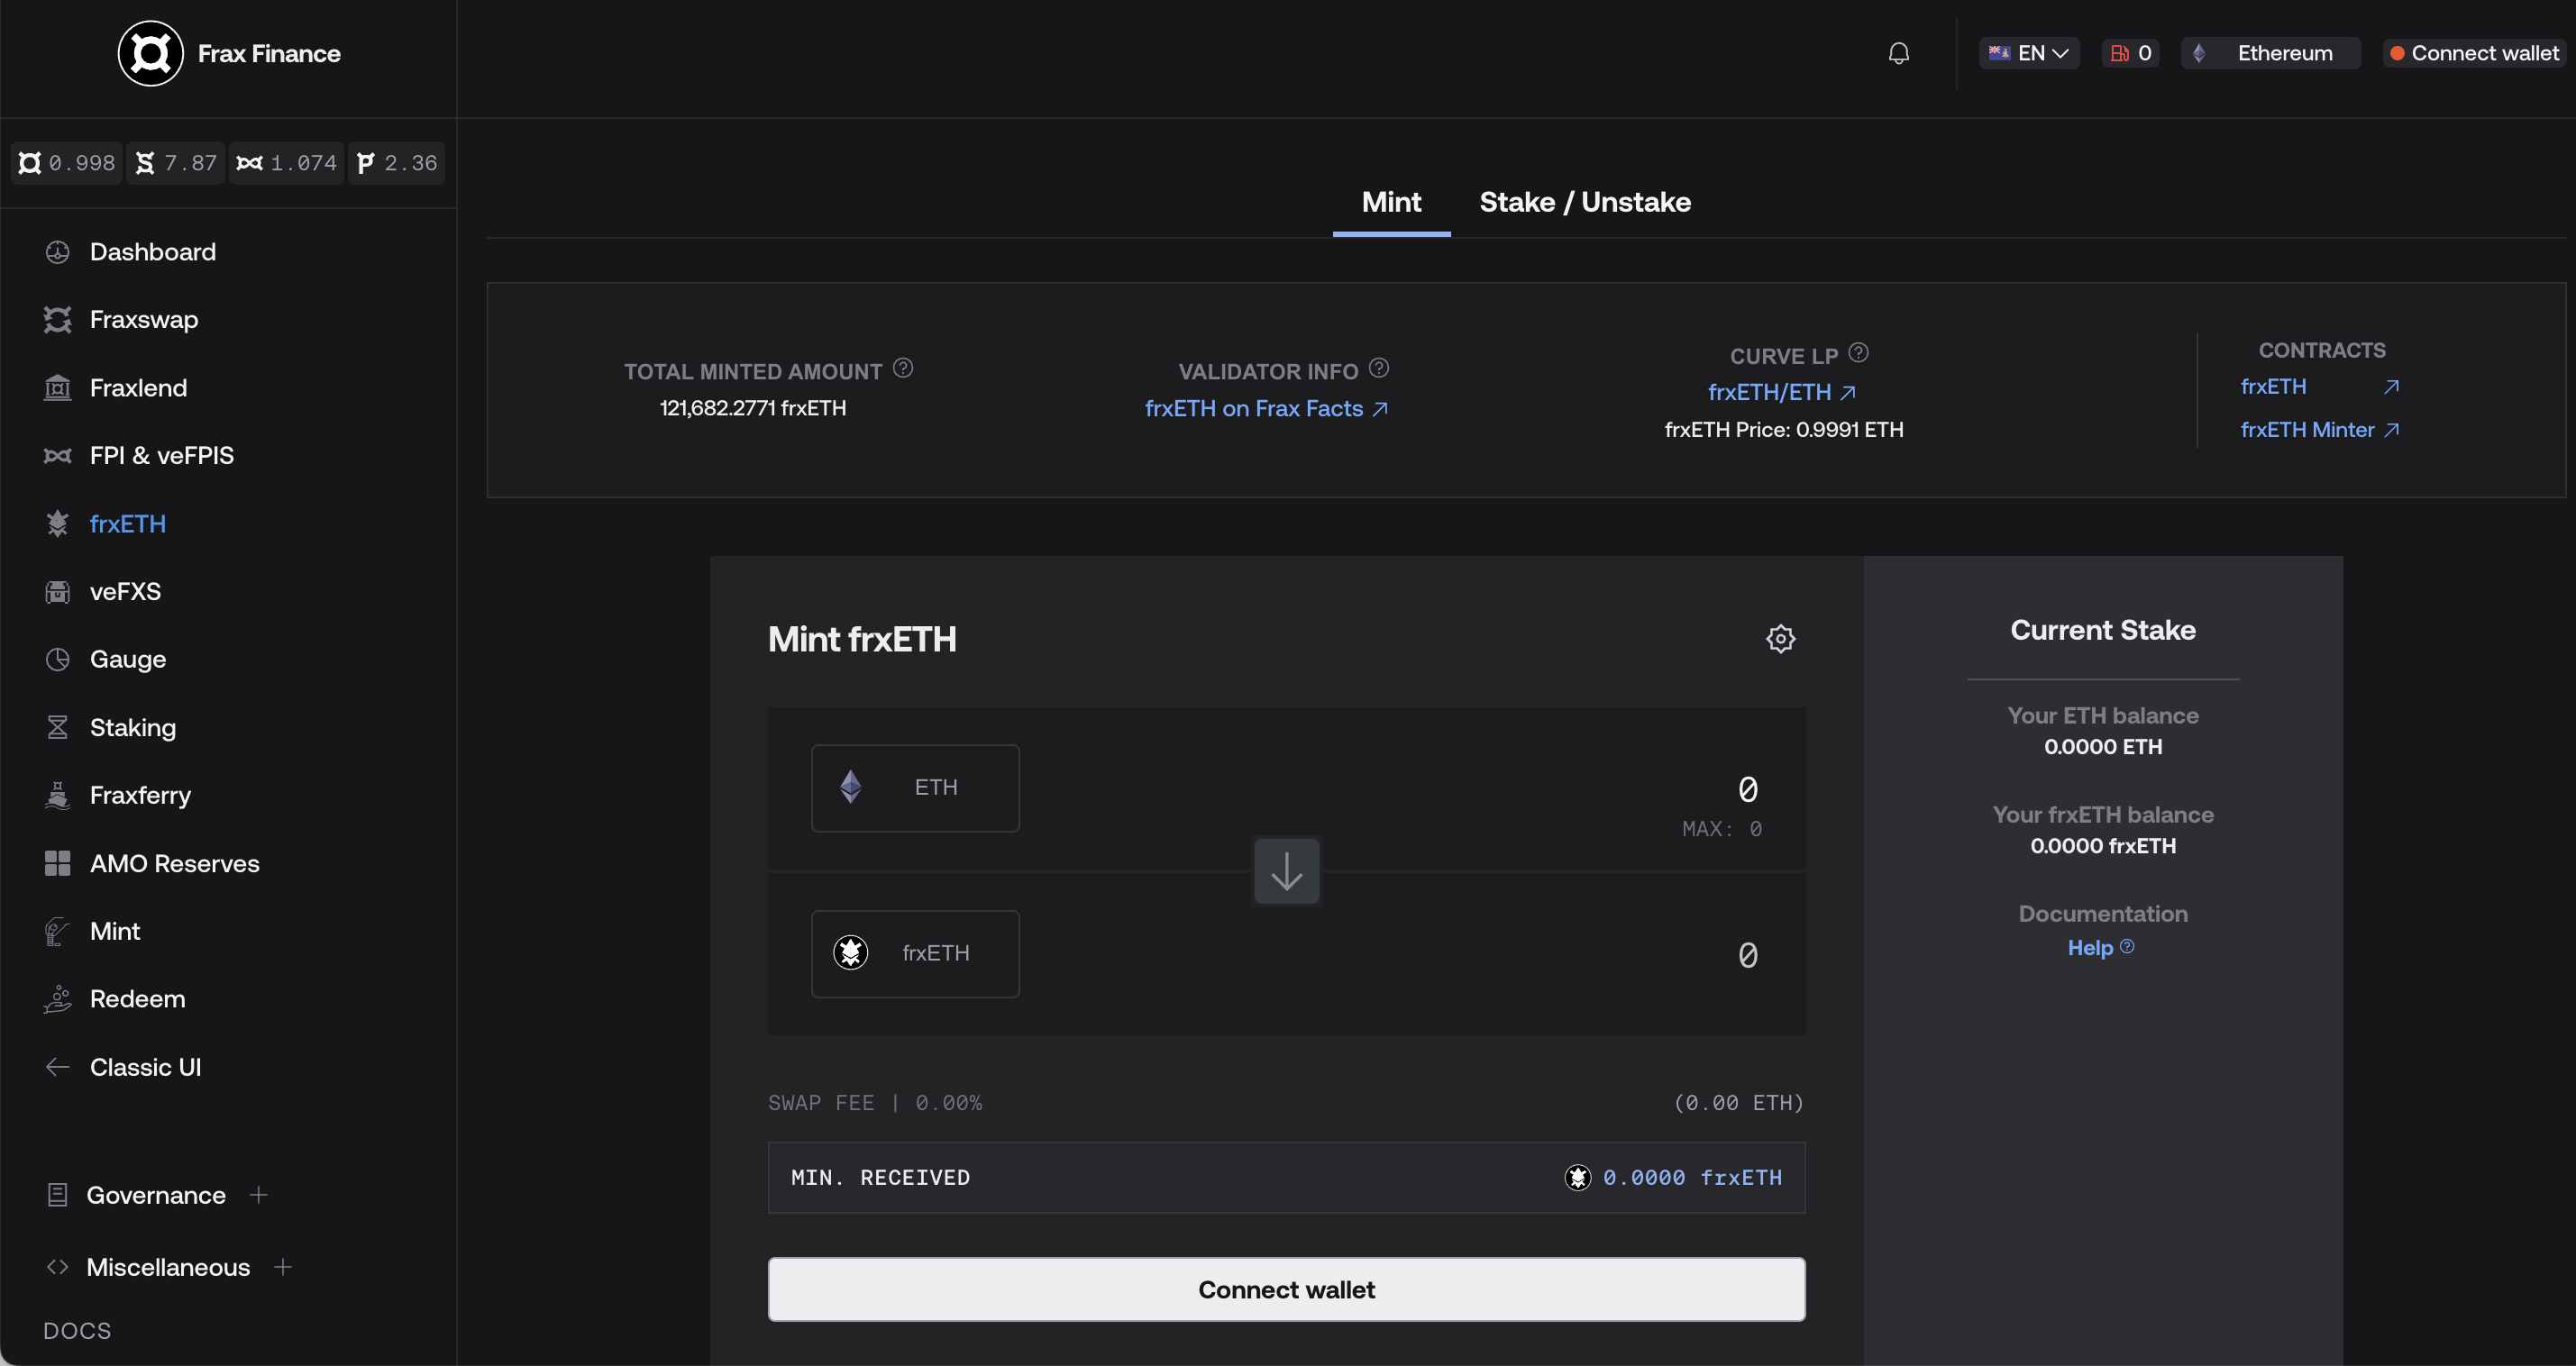Image resolution: width=2576 pixels, height=1366 pixels.
Task: Click the Fraxlend bank icon
Action: (57, 388)
